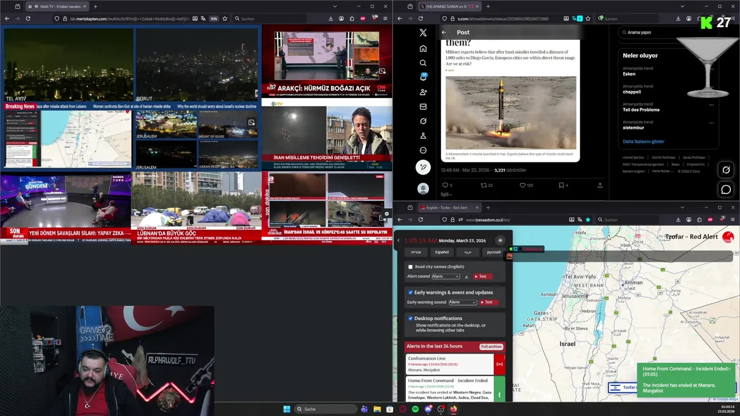Open the Alert sound Alarm dropdown
Image resolution: width=740 pixels, height=416 pixels.
pyautogui.click(x=446, y=277)
